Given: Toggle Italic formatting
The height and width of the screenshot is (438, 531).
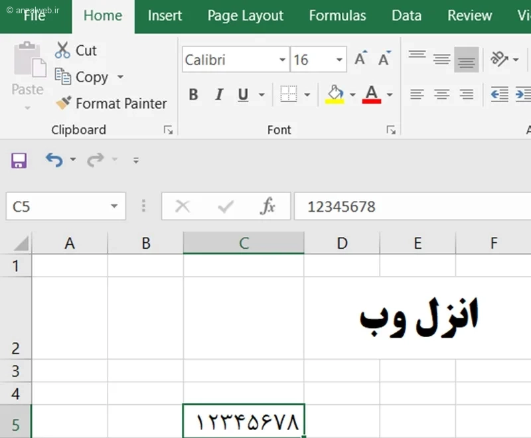Looking at the screenshot, I should [219, 94].
